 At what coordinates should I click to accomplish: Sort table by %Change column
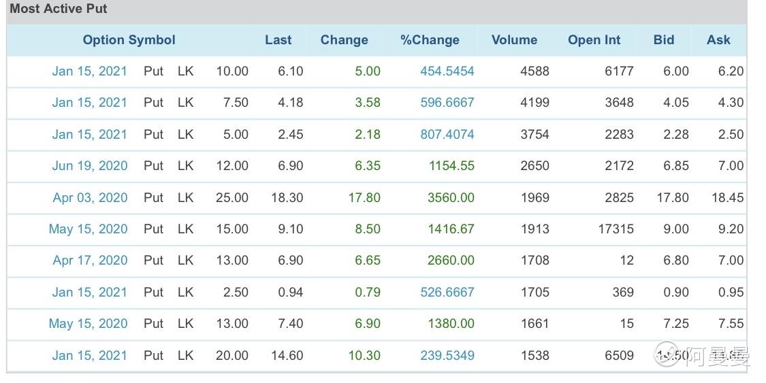430,40
